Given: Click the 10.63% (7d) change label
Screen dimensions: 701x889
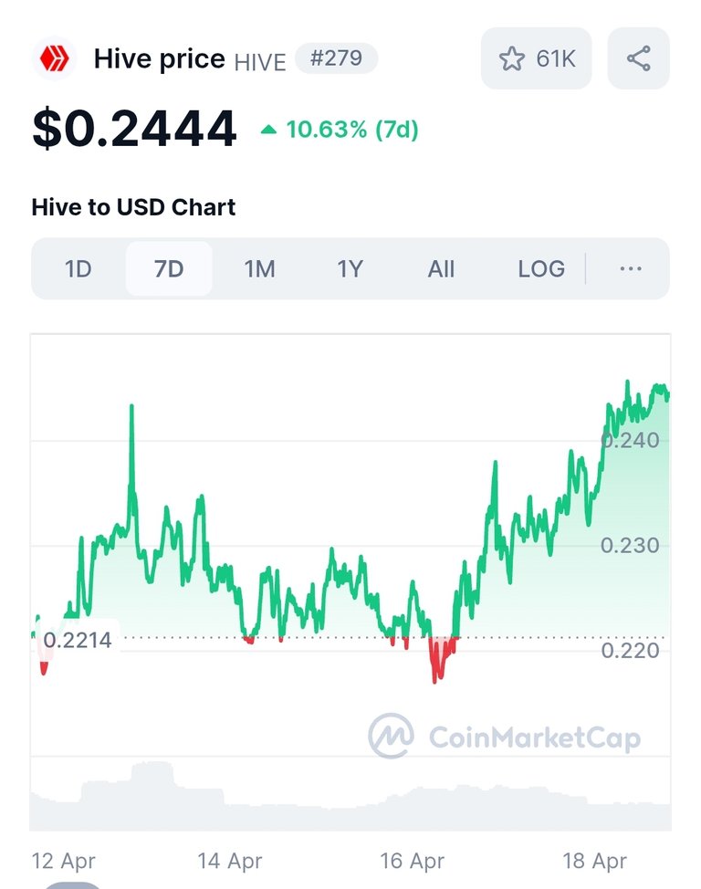Looking at the screenshot, I should click(352, 130).
